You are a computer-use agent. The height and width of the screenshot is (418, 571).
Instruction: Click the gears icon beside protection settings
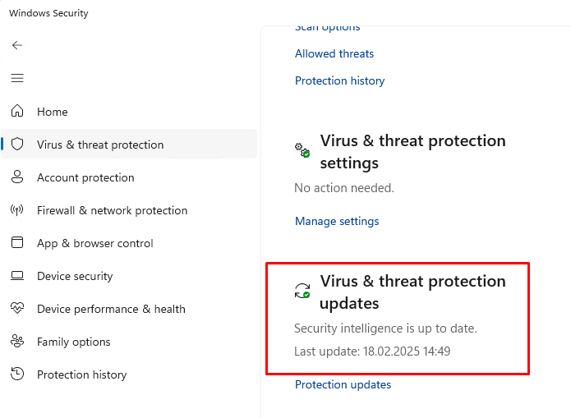point(302,150)
